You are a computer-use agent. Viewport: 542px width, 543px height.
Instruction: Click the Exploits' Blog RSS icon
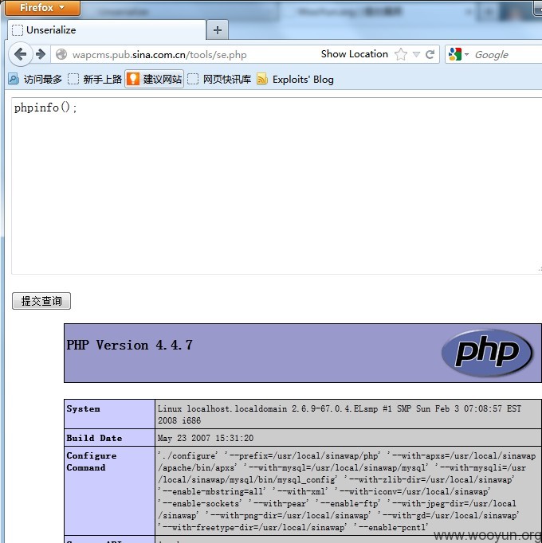coord(261,80)
